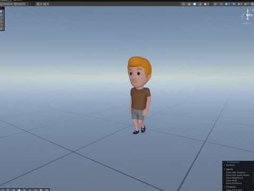Toggle the crossed X scene view icon

(215, 4)
